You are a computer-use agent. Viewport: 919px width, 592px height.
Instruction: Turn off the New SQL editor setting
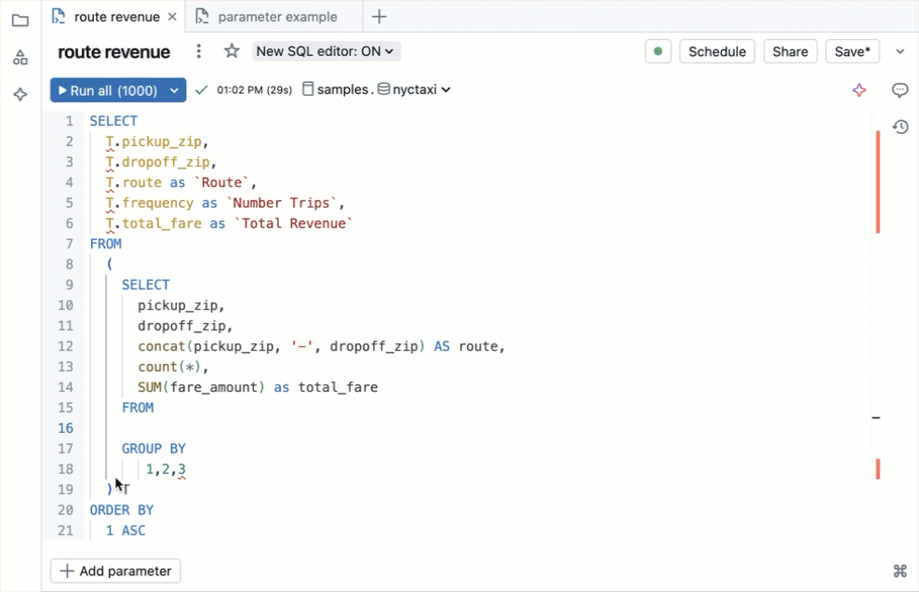326,51
